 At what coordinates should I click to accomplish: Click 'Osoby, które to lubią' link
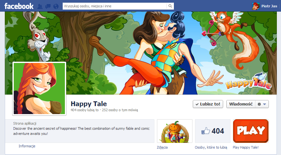coord(211,147)
